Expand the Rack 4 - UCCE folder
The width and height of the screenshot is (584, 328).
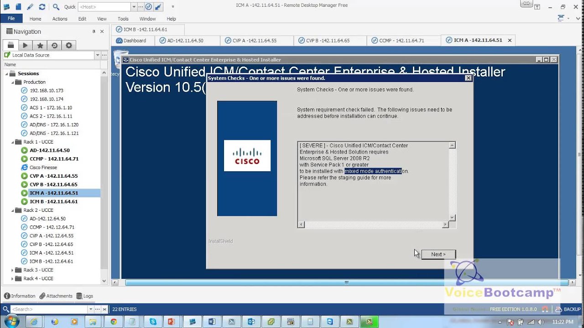[13, 278]
